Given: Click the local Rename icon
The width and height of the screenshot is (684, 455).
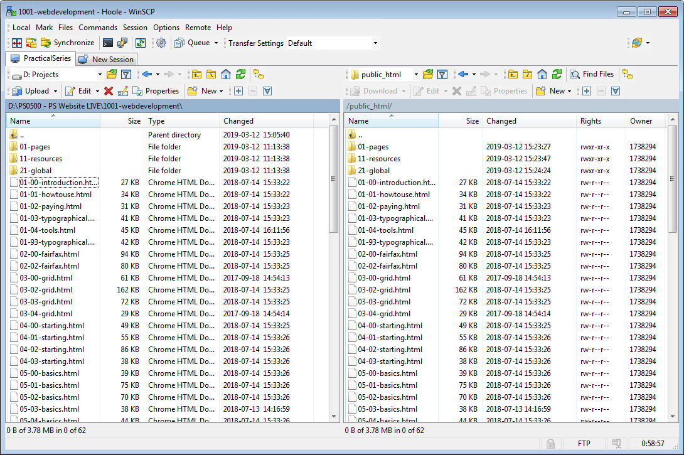Looking at the screenshot, I should coord(123,91).
